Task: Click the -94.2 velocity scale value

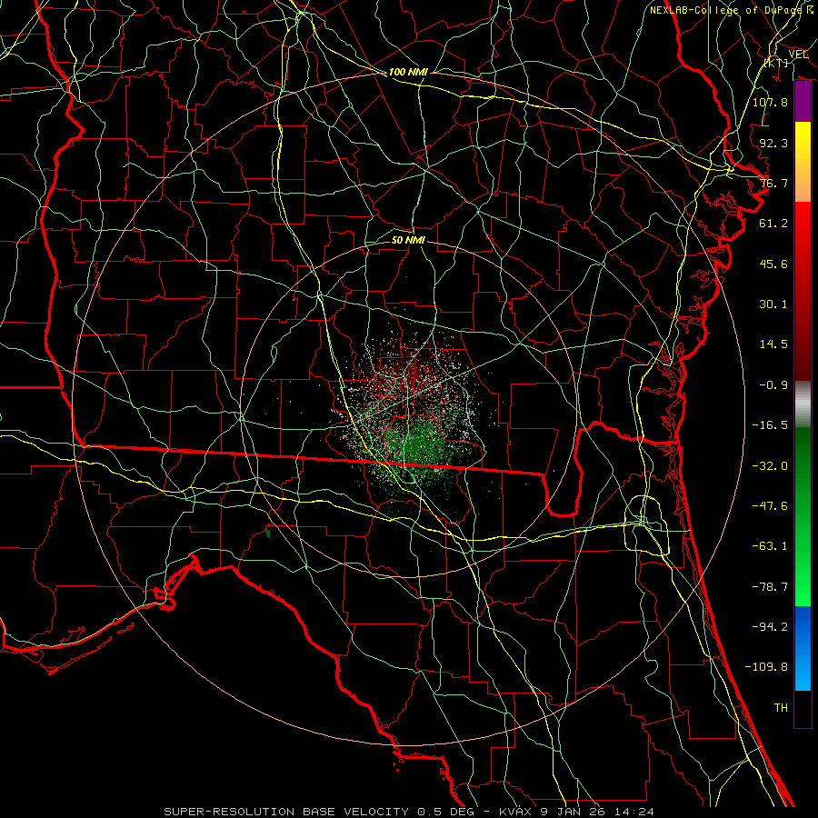Action: pyautogui.click(x=770, y=627)
